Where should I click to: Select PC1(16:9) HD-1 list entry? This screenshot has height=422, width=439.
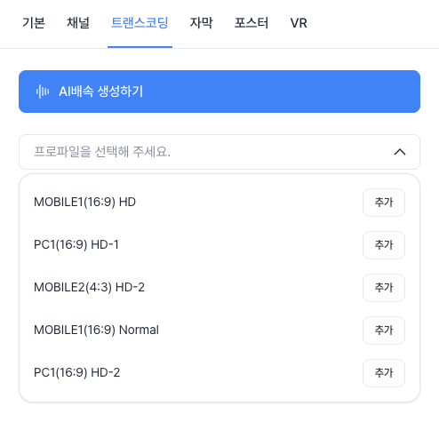tap(76, 245)
